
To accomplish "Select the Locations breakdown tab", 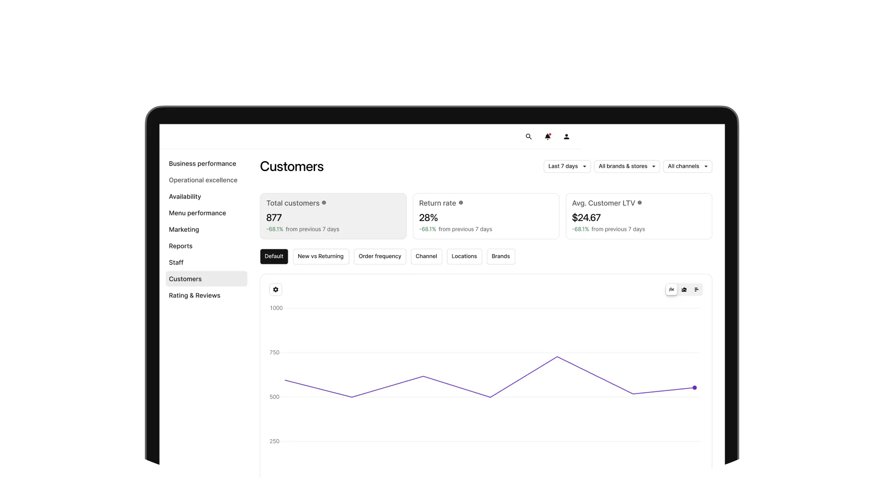I will [x=464, y=257].
